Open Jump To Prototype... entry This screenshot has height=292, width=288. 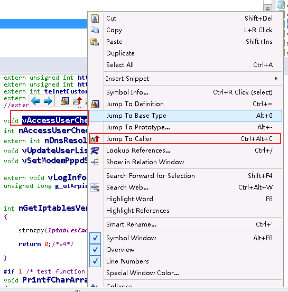pos(185,127)
